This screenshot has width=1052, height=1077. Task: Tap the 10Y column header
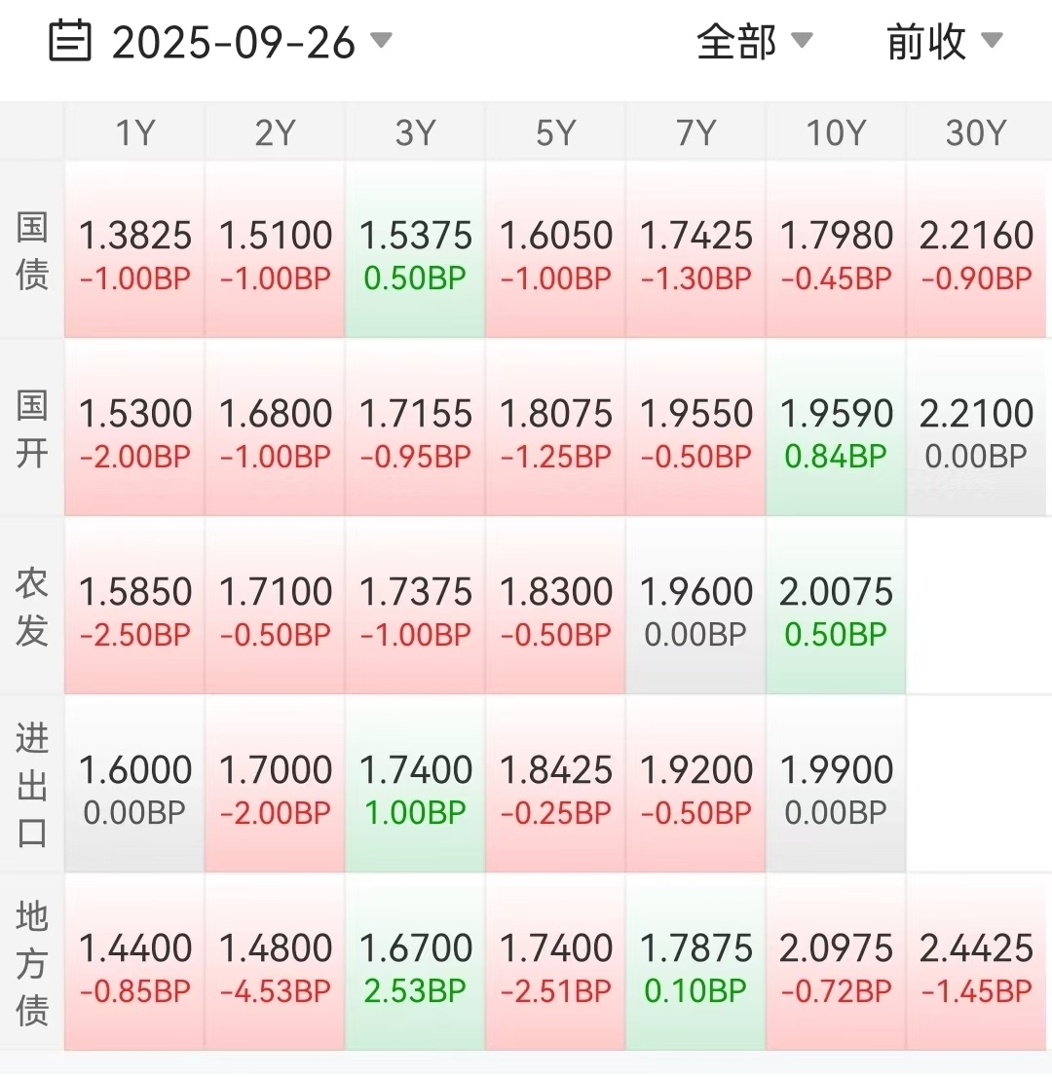point(836,132)
